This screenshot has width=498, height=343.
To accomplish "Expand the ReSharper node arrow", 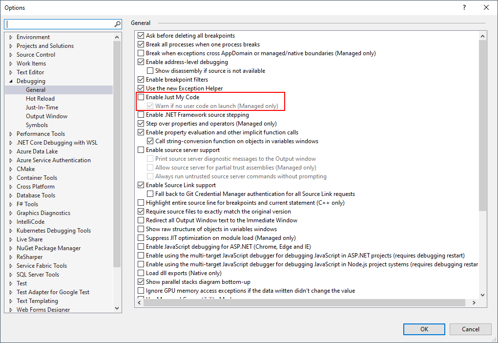I will [x=11, y=257].
